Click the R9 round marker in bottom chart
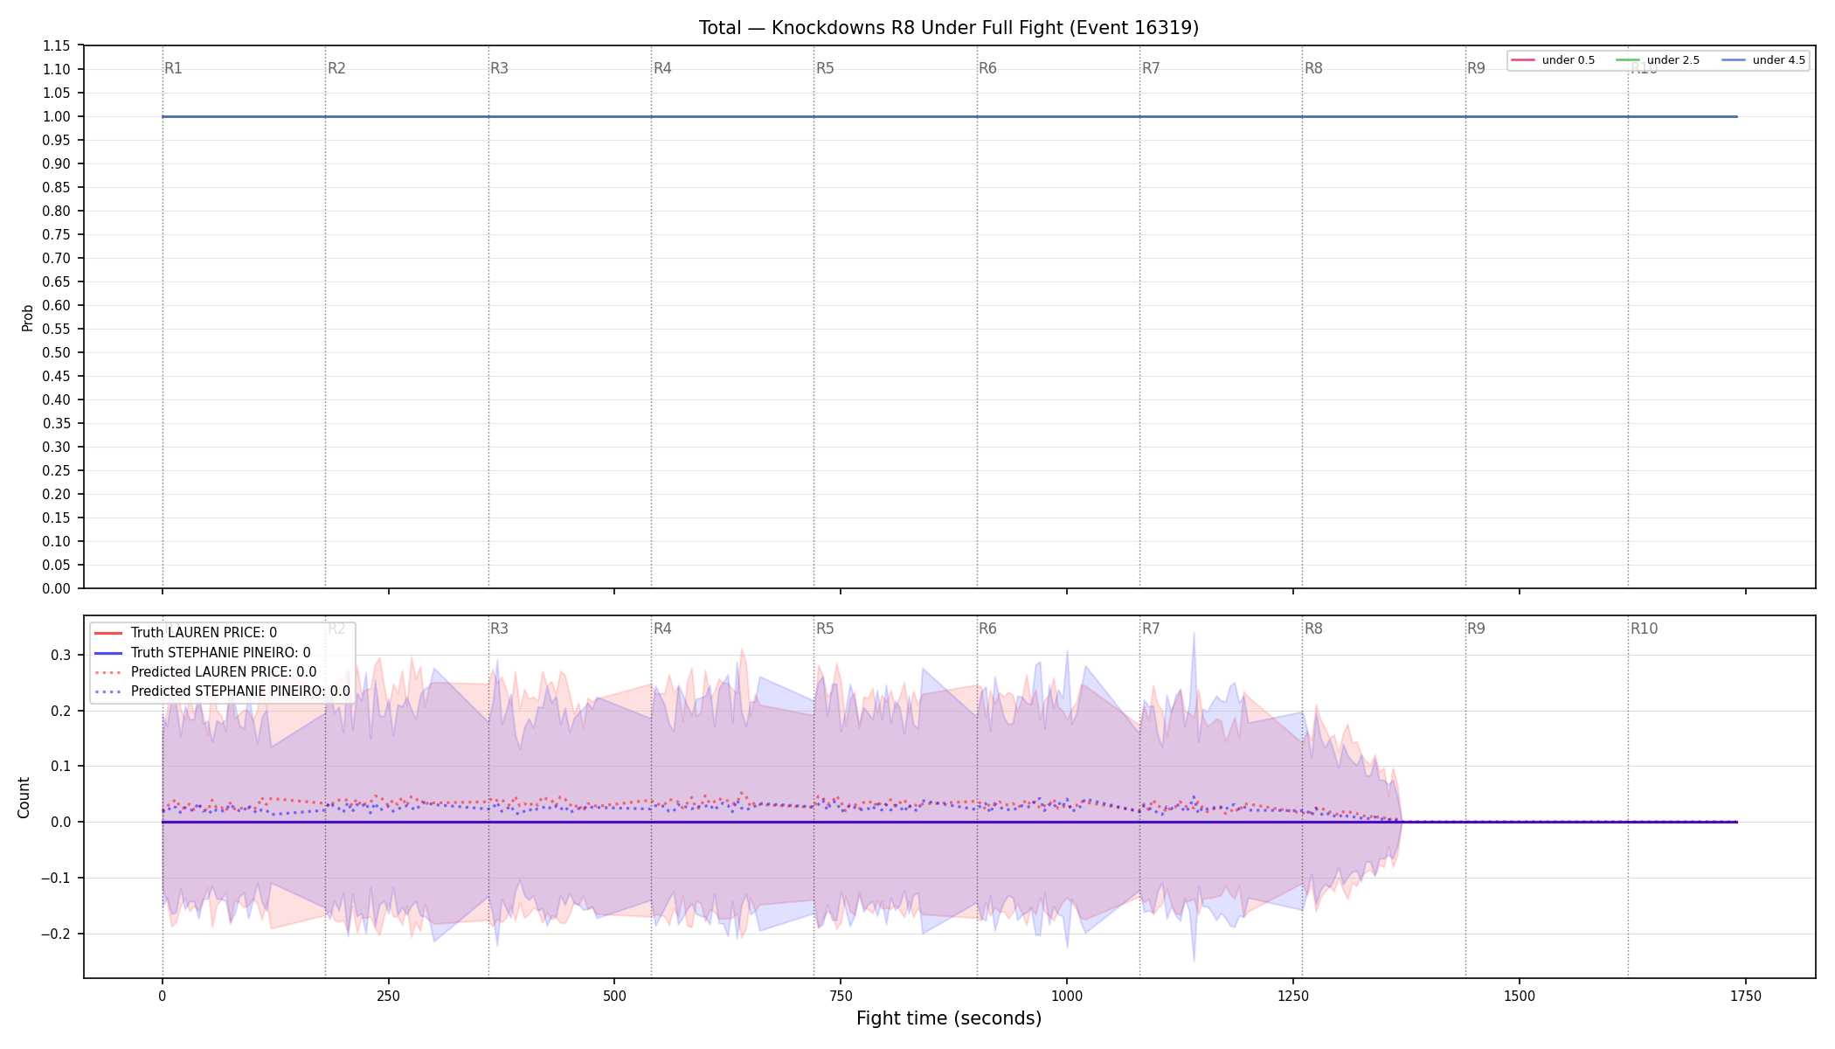The height and width of the screenshot is (1049, 1835). (x=1476, y=629)
